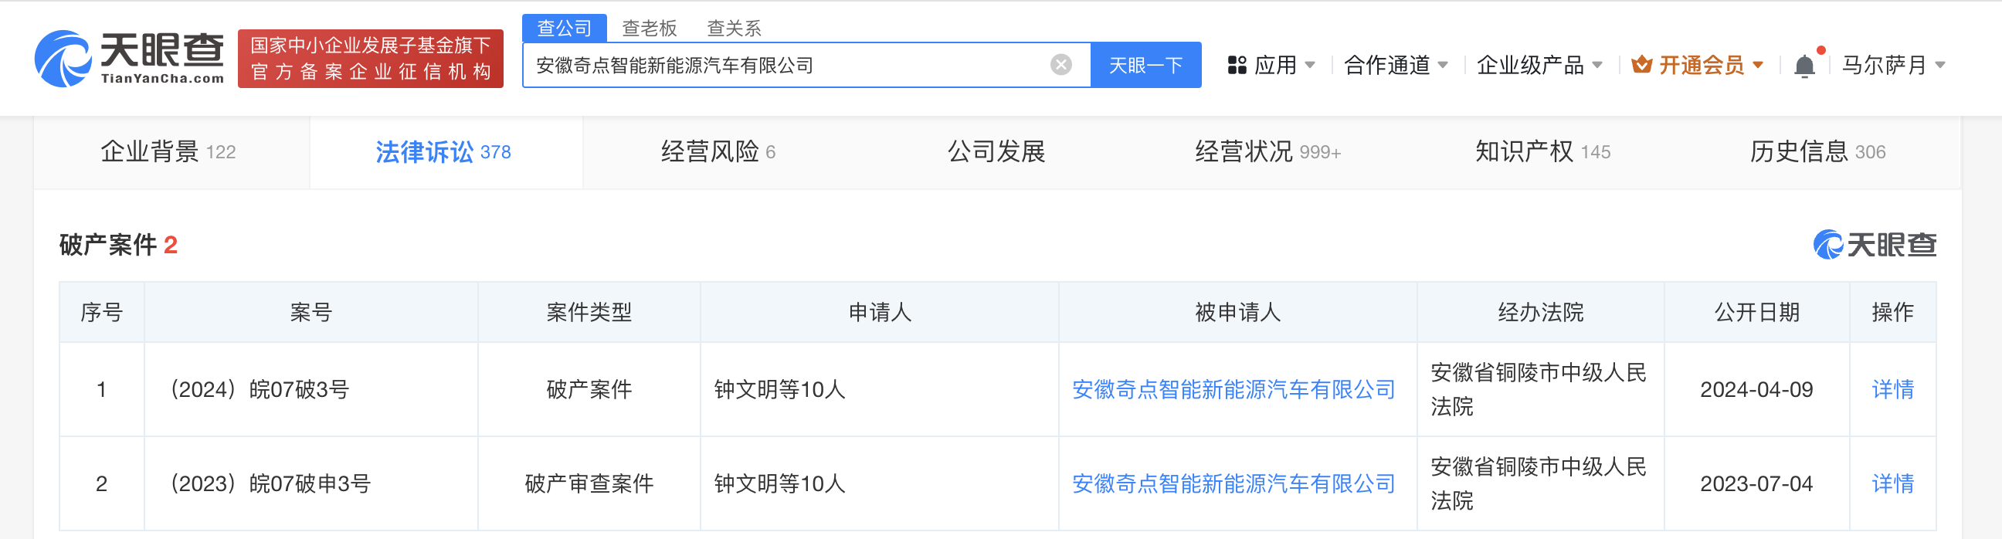Click the company link in row 1

(1233, 390)
